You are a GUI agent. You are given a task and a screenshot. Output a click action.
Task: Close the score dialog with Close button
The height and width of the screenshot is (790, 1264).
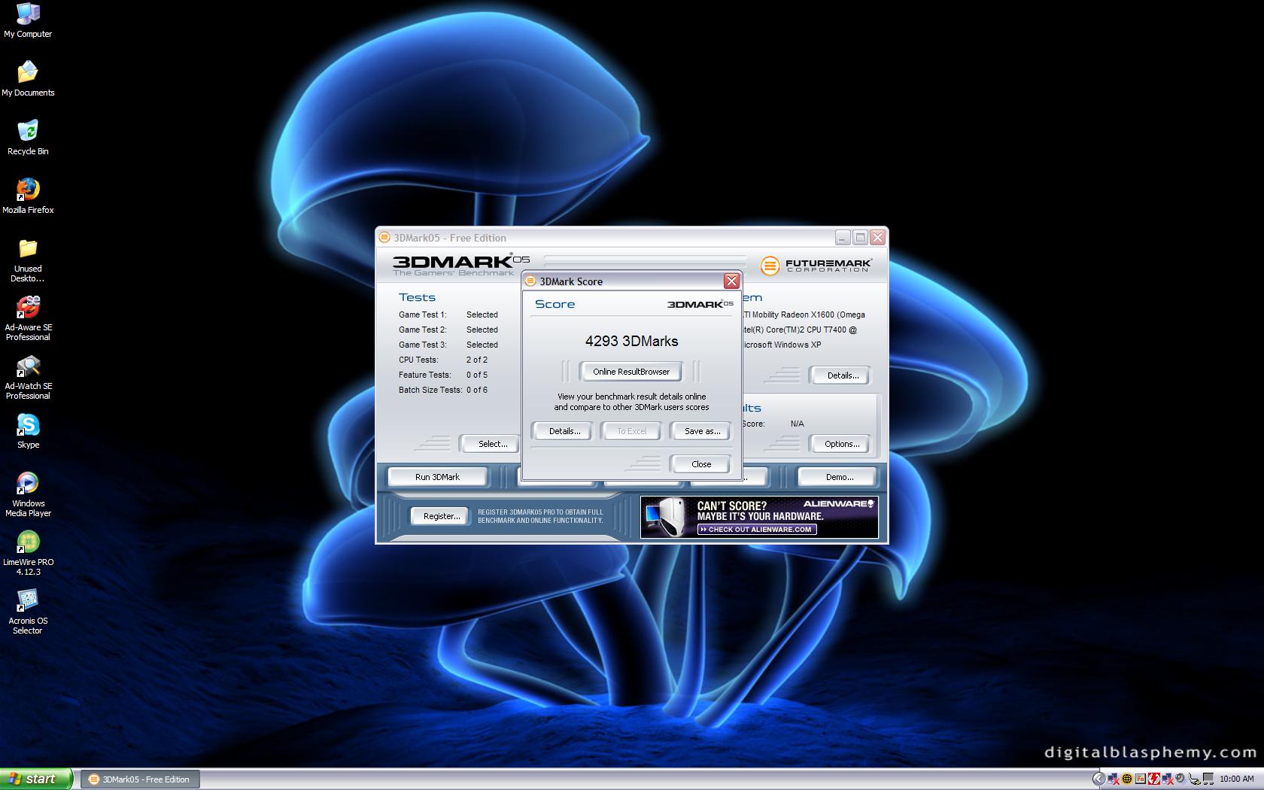[701, 464]
